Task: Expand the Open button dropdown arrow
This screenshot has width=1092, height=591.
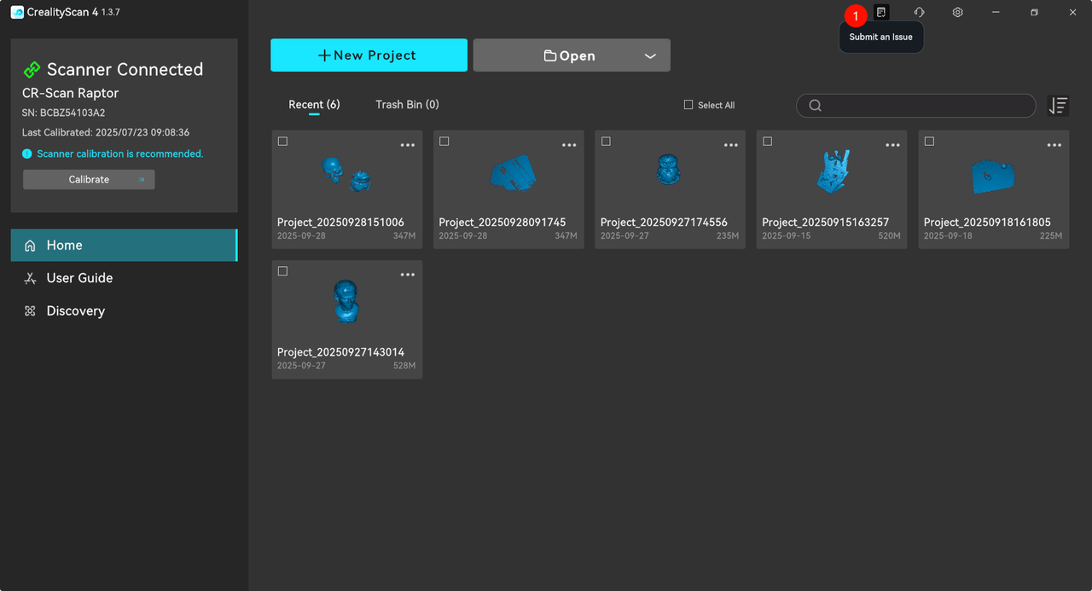Action: click(x=650, y=56)
